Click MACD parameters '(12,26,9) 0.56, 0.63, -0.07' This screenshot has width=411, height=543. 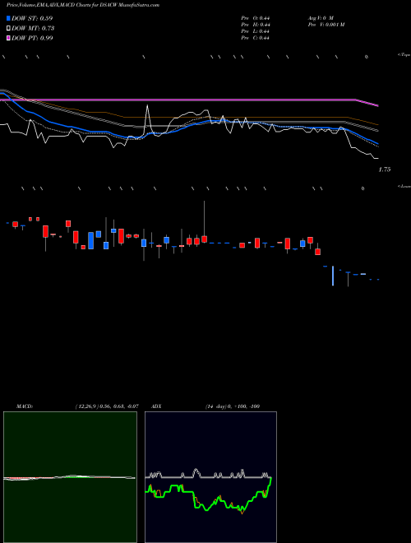pos(107,406)
